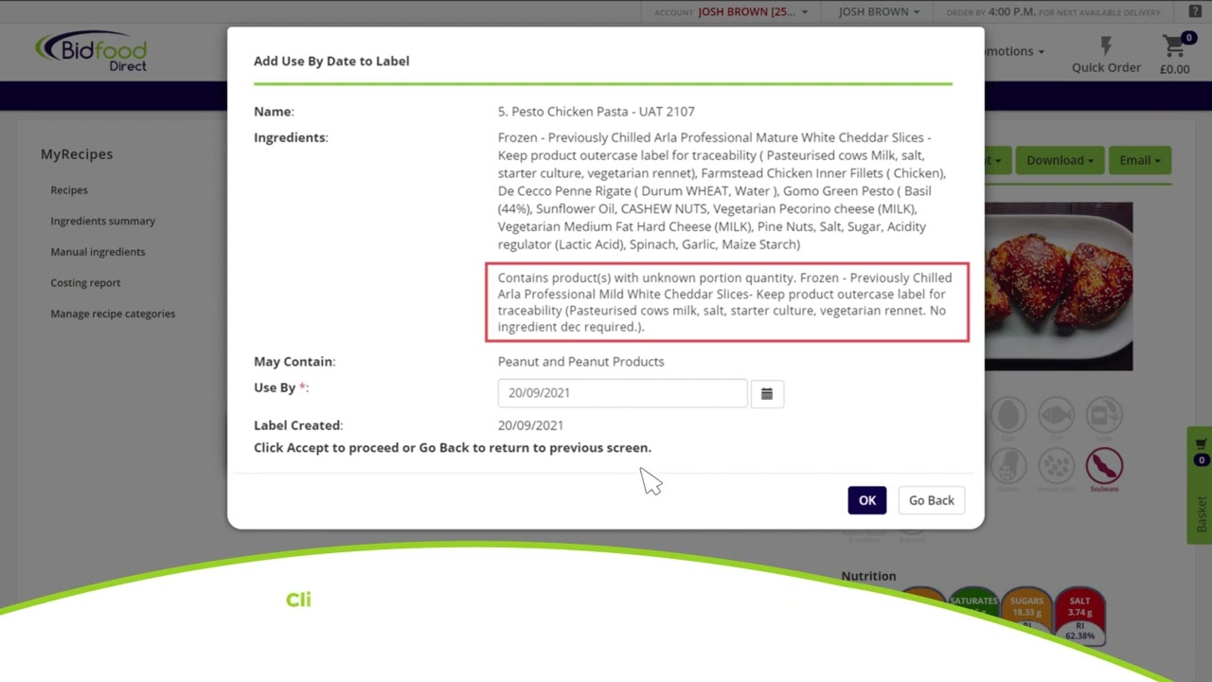Click the fish allergen icon
This screenshot has width=1212, height=682.
(1056, 416)
